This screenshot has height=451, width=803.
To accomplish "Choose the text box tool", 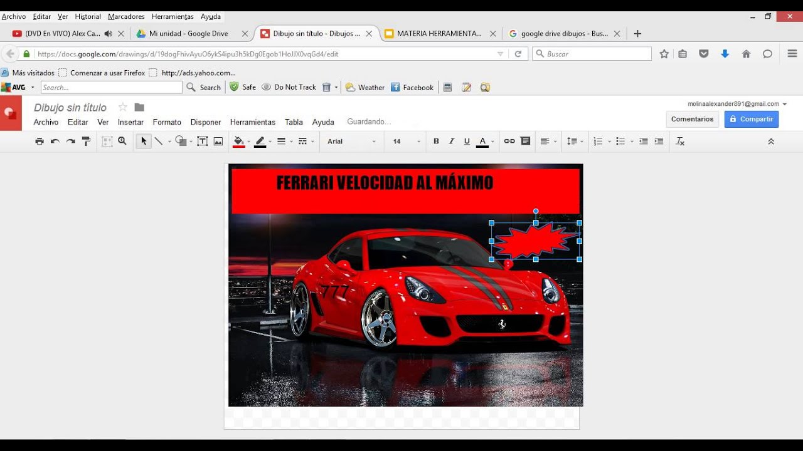I will point(203,142).
